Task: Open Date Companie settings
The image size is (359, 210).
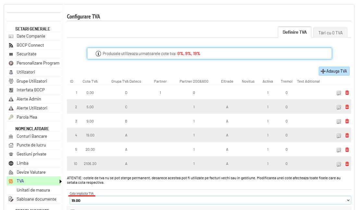Action: pos(31,36)
